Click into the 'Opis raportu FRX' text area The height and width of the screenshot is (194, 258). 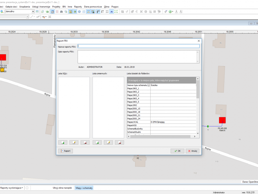coord(137,57)
